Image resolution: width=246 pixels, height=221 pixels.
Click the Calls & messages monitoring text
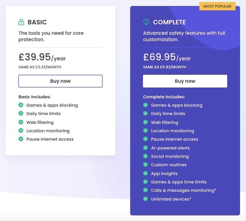183,190
